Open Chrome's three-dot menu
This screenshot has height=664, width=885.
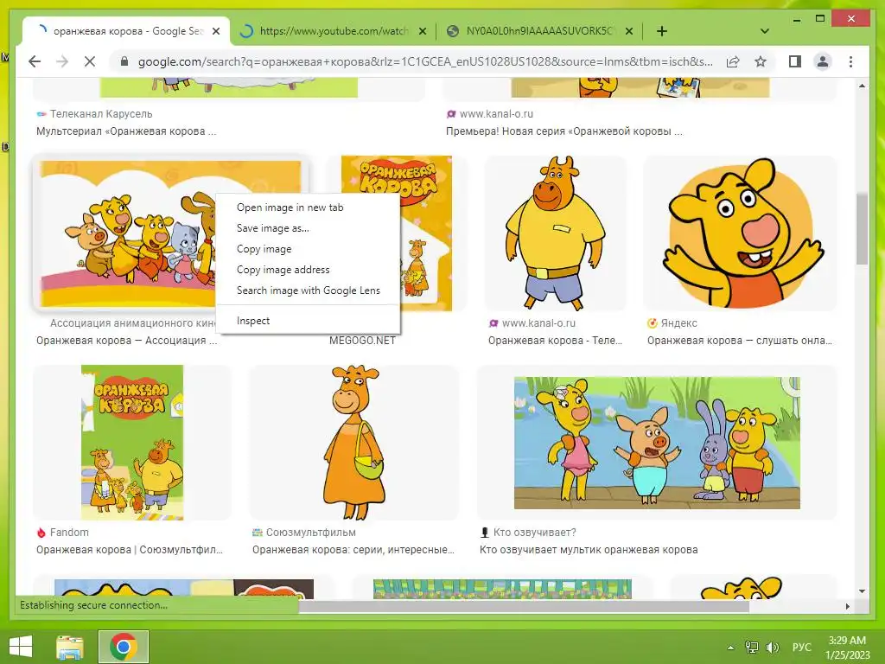[x=850, y=61]
